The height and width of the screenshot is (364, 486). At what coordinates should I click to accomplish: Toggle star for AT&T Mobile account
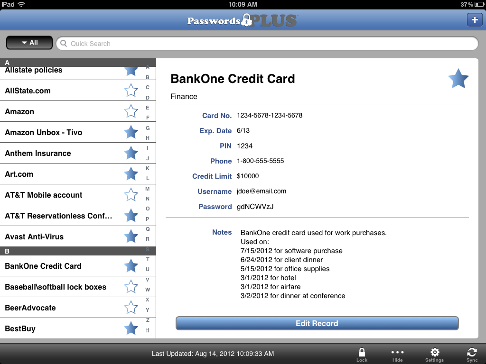(131, 195)
